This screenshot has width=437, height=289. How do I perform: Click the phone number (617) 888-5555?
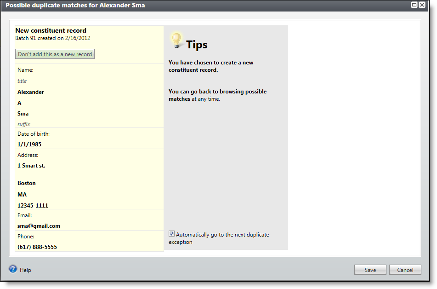[37, 247]
